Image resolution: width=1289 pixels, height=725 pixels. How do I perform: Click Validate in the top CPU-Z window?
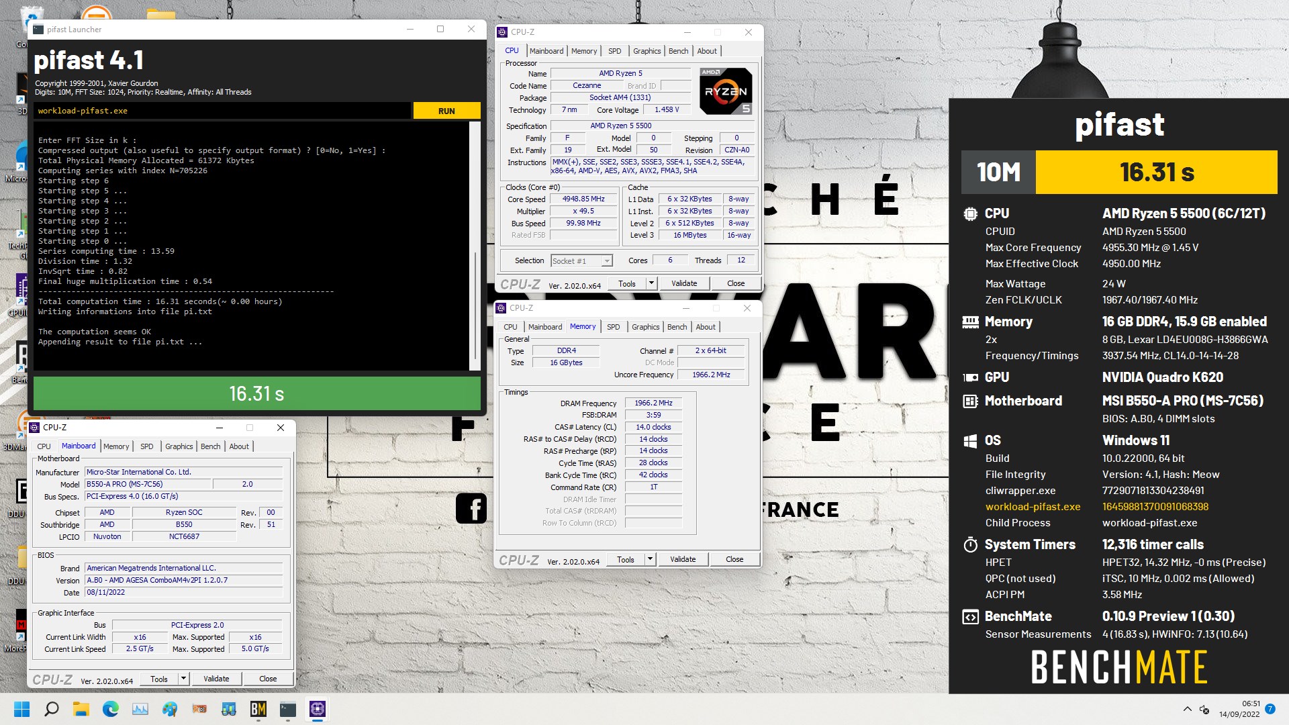pyautogui.click(x=684, y=283)
